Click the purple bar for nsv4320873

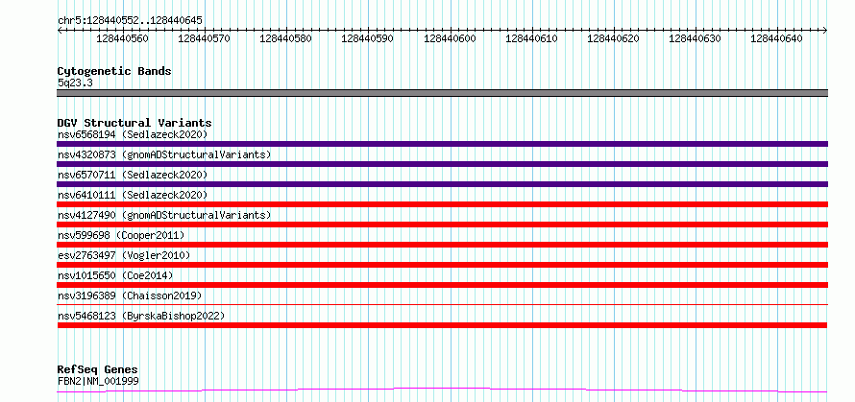(x=442, y=164)
